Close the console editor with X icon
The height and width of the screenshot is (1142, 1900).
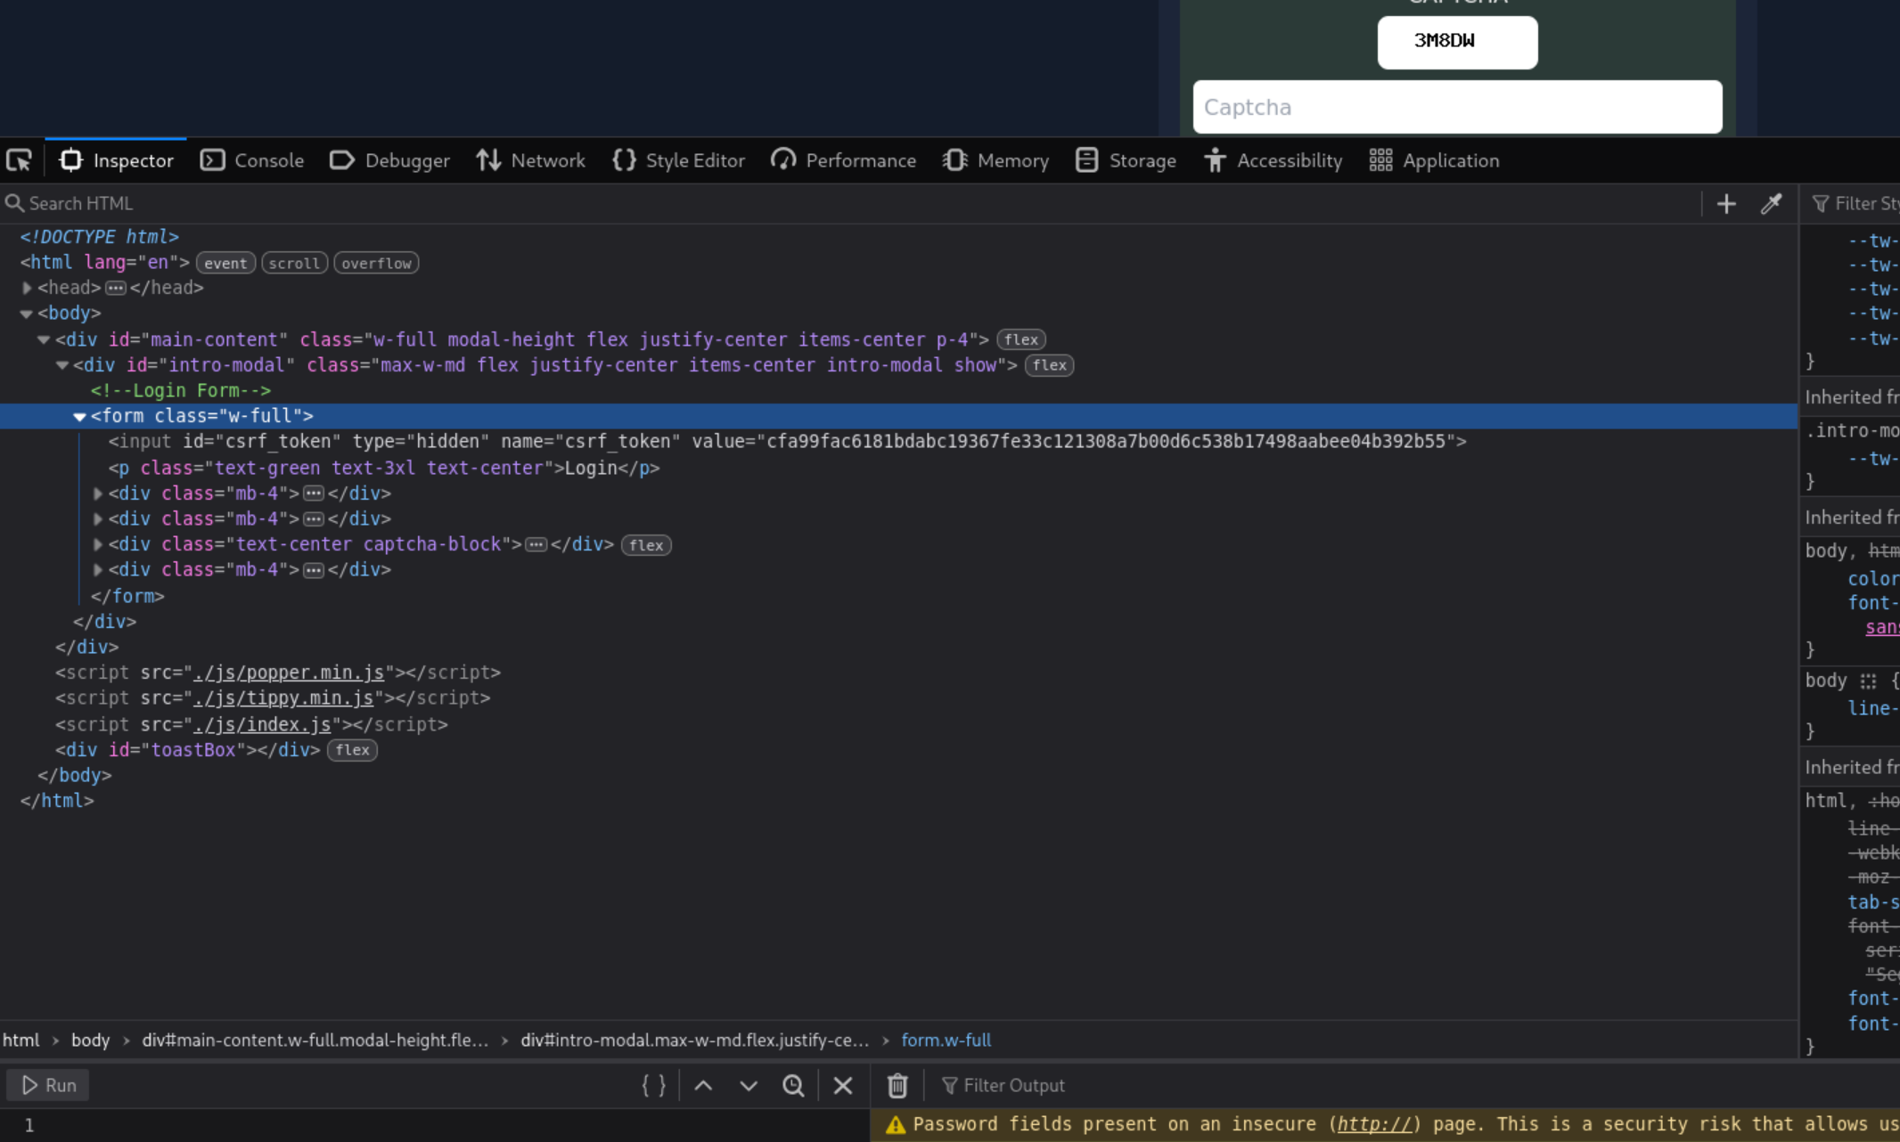point(843,1085)
